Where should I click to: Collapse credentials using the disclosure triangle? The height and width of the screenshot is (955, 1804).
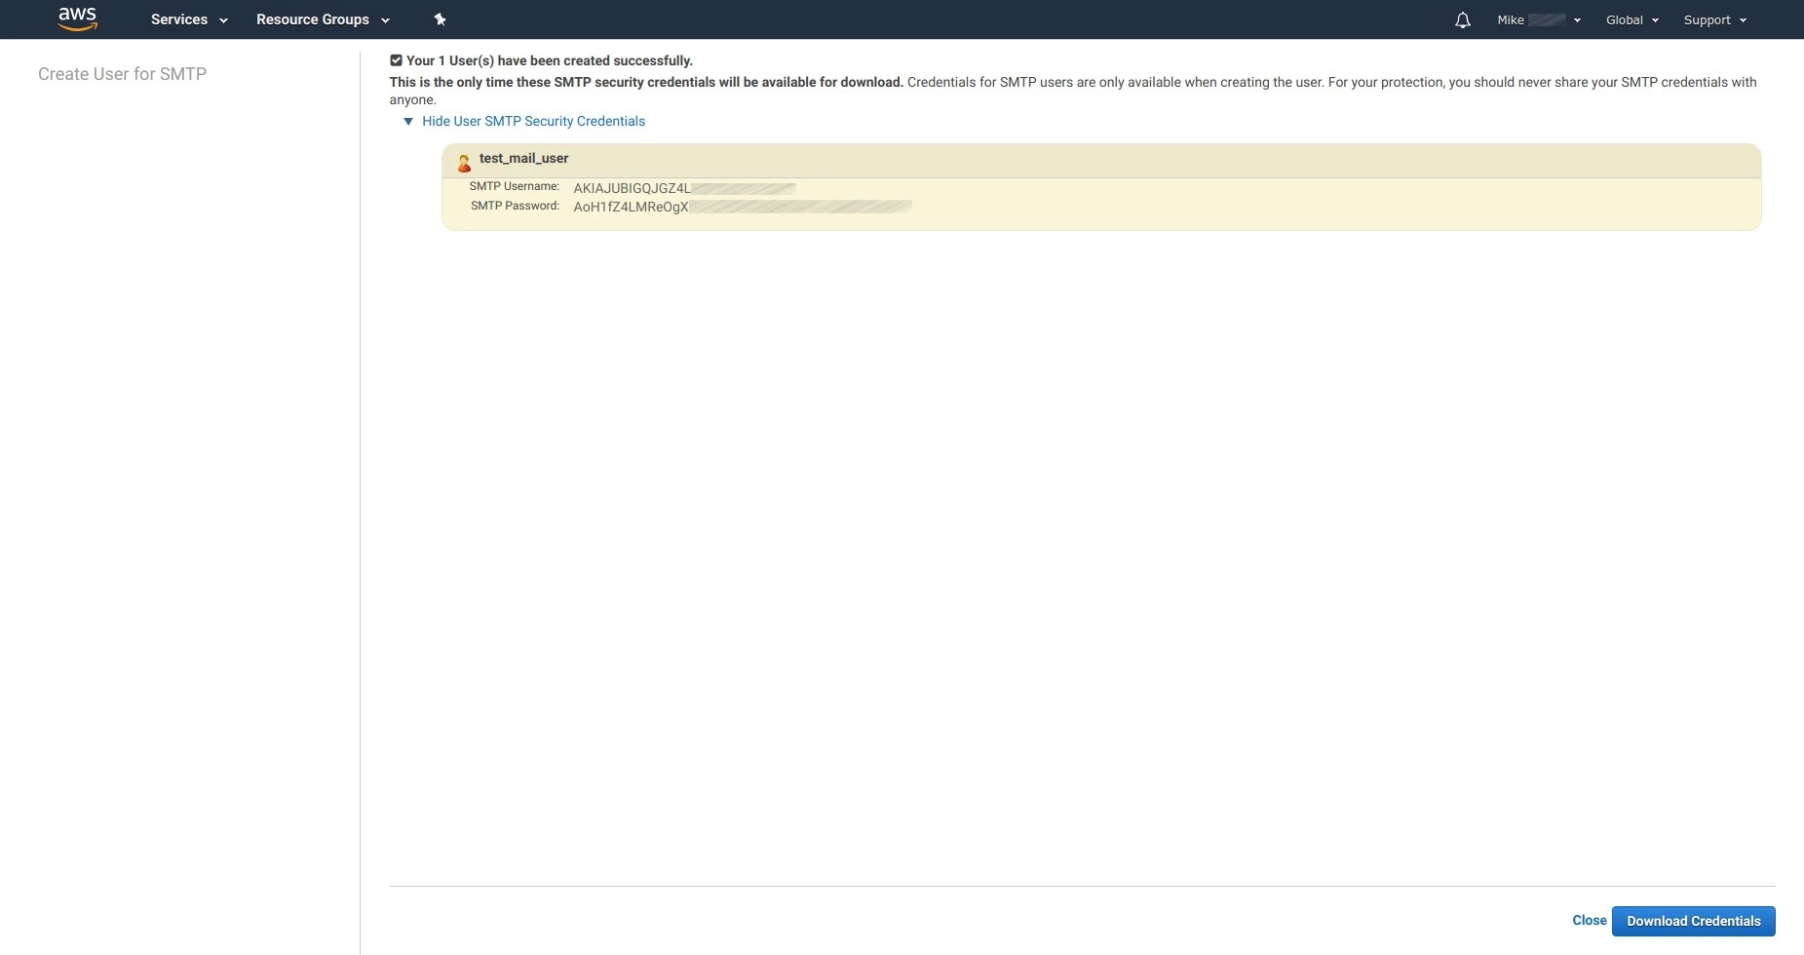click(408, 121)
